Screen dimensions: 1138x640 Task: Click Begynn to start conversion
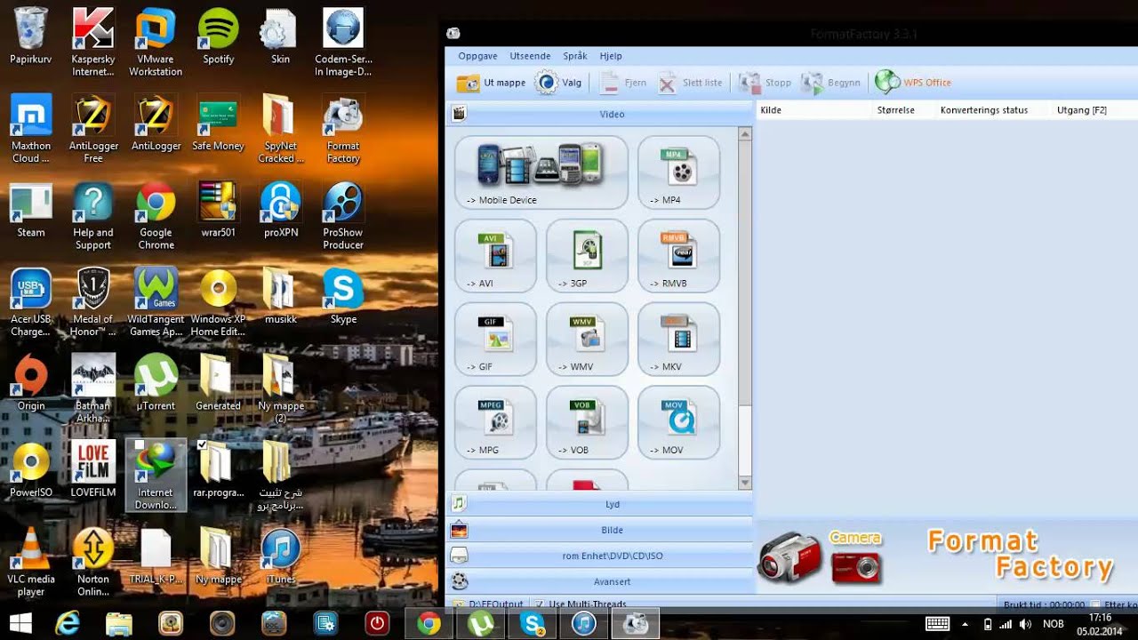(x=830, y=83)
